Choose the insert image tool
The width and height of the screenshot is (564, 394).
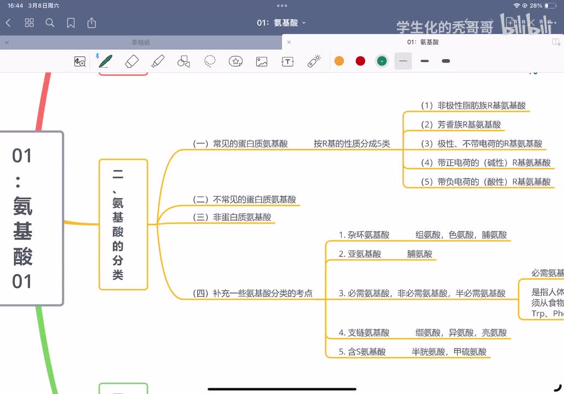[x=262, y=61]
